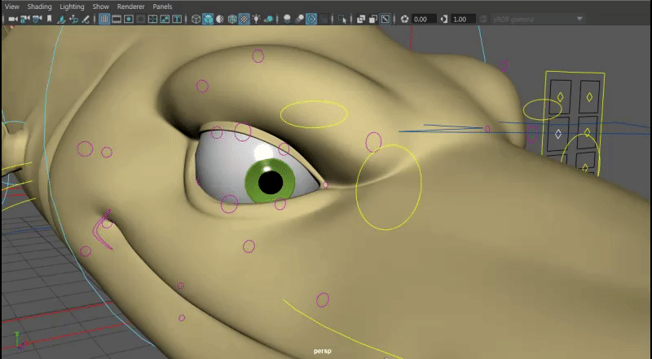Image resolution: width=652 pixels, height=359 pixels.
Task: Click the Isolate Select icon
Action: click(x=342, y=19)
